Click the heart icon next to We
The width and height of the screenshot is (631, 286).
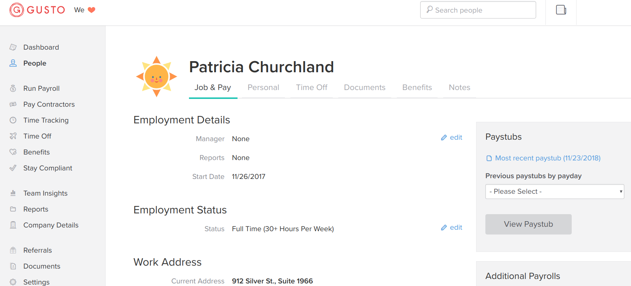coord(92,10)
